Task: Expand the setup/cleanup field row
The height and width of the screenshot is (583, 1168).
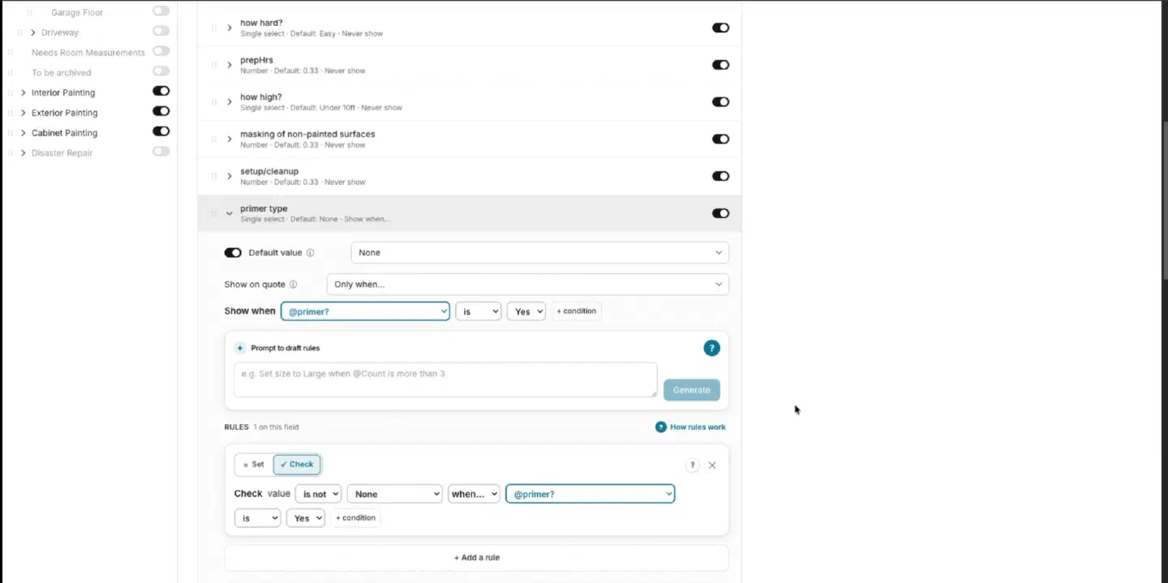Action: click(x=230, y=176)
